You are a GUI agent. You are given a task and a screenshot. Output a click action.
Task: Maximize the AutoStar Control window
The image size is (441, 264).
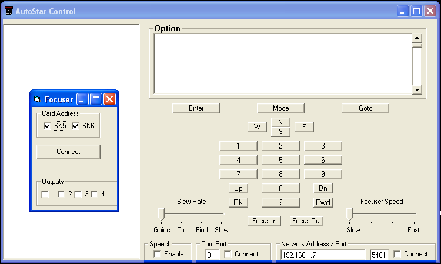pos(416,11)
